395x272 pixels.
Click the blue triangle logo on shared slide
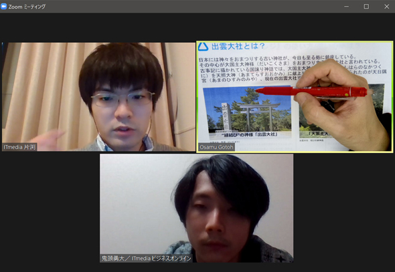point(203,47)
